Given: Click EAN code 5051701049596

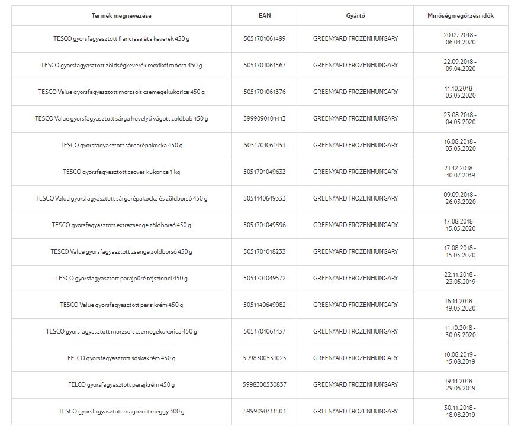Looking at the screenshot, I should click(x=265, y=225).
